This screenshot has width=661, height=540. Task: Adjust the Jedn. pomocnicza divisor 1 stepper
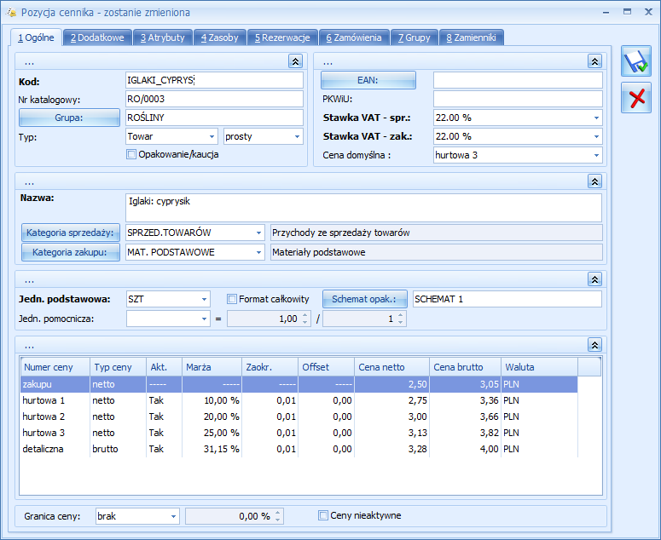401,319
